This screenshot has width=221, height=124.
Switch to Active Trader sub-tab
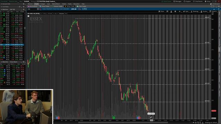tap(69, 6)
